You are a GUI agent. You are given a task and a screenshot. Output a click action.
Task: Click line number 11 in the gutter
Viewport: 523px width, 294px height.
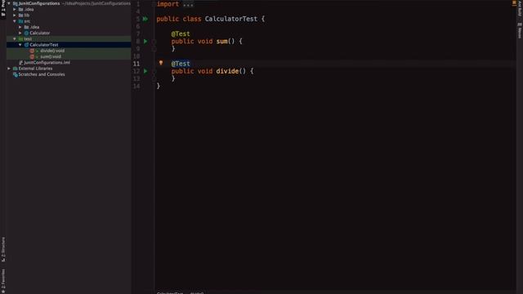pyautogui.click(x=136, y=64)
